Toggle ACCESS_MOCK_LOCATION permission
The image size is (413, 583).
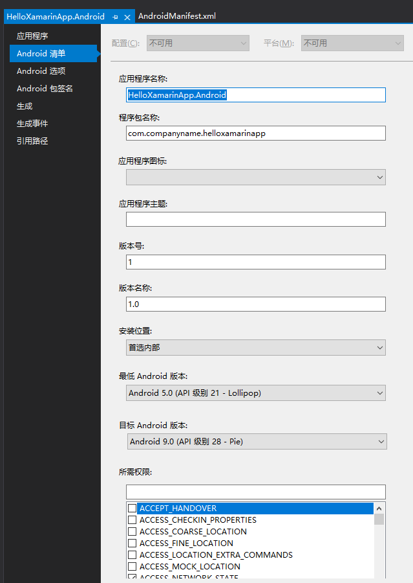click(x=132, y=567)
